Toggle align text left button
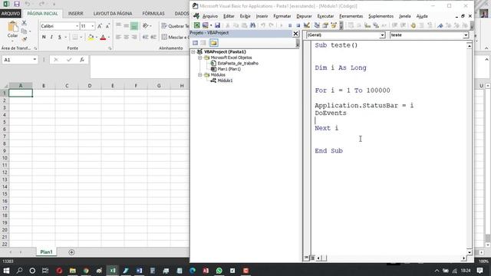 pyautogui.click(x=118, y=38)
